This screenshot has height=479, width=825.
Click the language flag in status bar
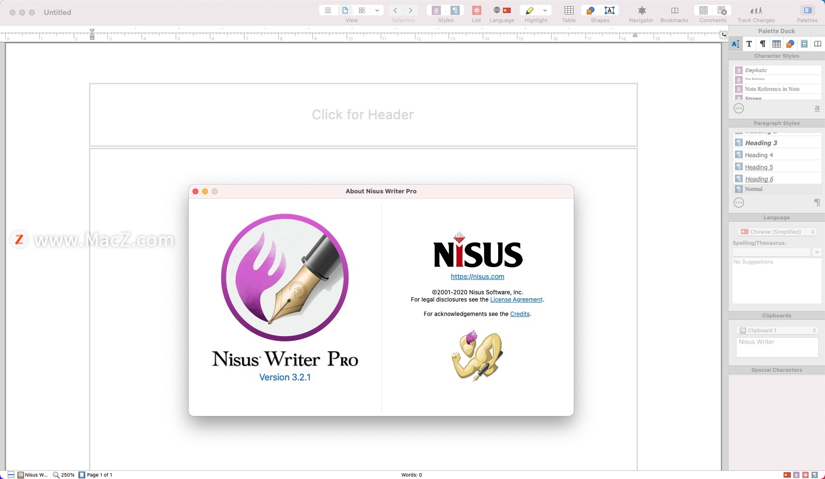pos(787,475)
